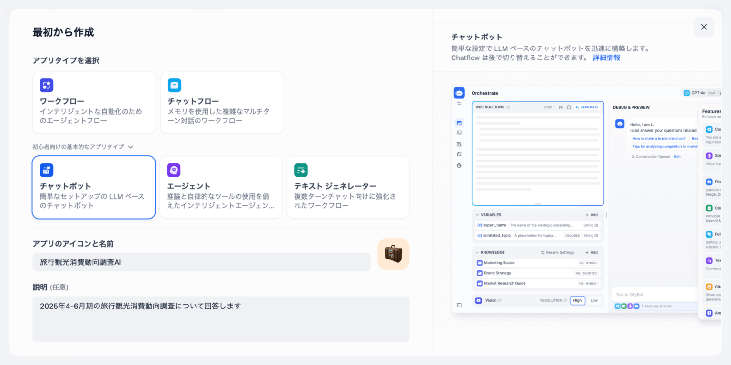Click the GENERATE button in INSTRUCTIONS
This screenshot has width=731, height=365.
point(587,107)
